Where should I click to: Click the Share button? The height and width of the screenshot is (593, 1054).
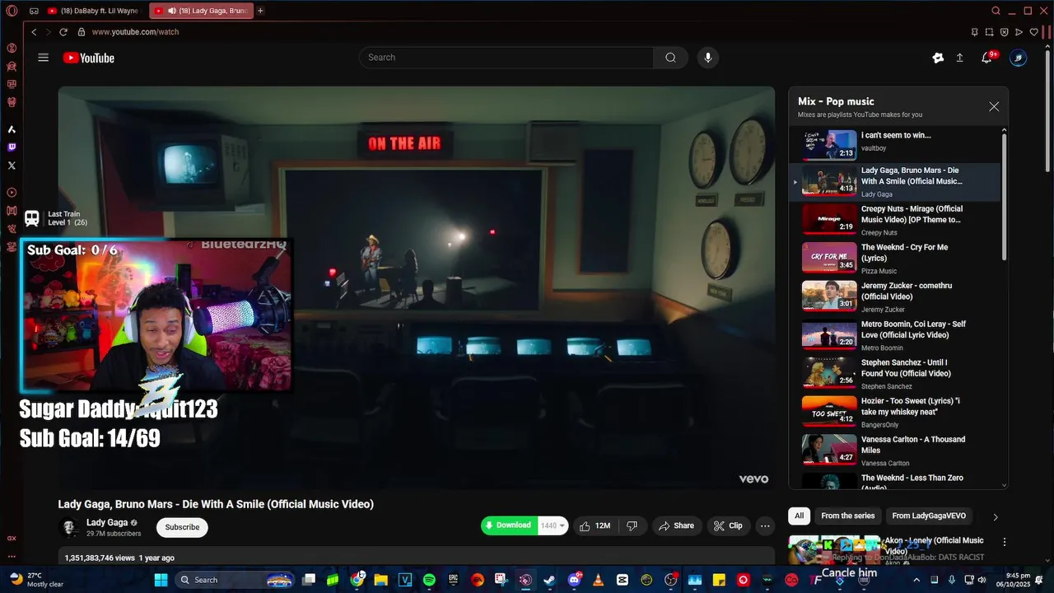(x=677, y=525)
